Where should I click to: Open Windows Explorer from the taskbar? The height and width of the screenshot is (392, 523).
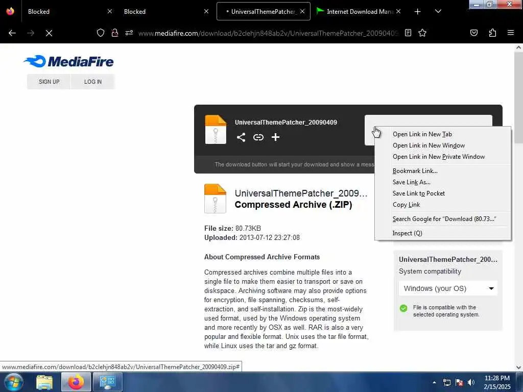tap(44, 382)
